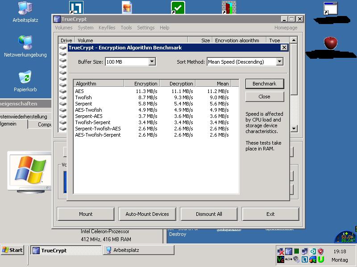Click the bandwidth meter gadget showing 53.0
357x267 pixels.
click(x=345, y=237)
